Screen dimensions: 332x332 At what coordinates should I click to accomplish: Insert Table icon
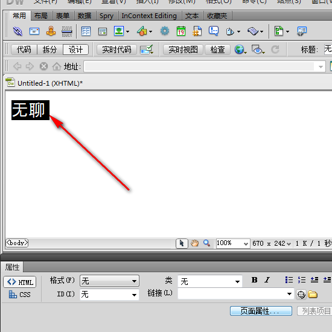[86, 31]
